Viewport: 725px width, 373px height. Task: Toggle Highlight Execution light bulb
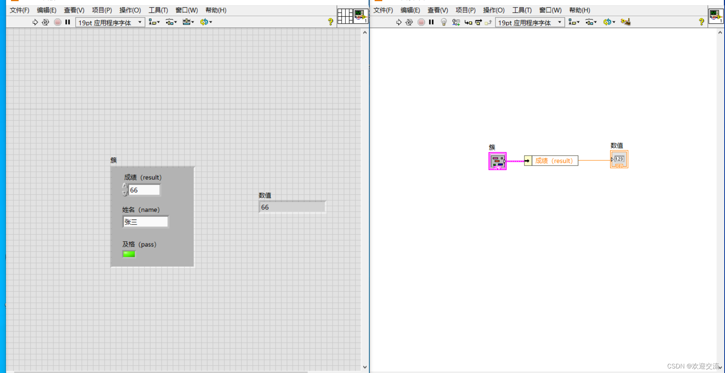[443, 22]
